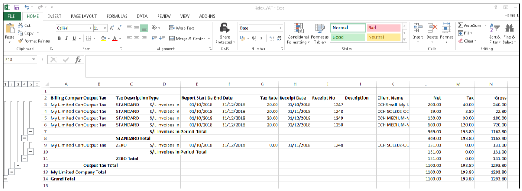Switch to the FORMULAS tab
Screen dimensions: 522x191
tap(117, 16)
